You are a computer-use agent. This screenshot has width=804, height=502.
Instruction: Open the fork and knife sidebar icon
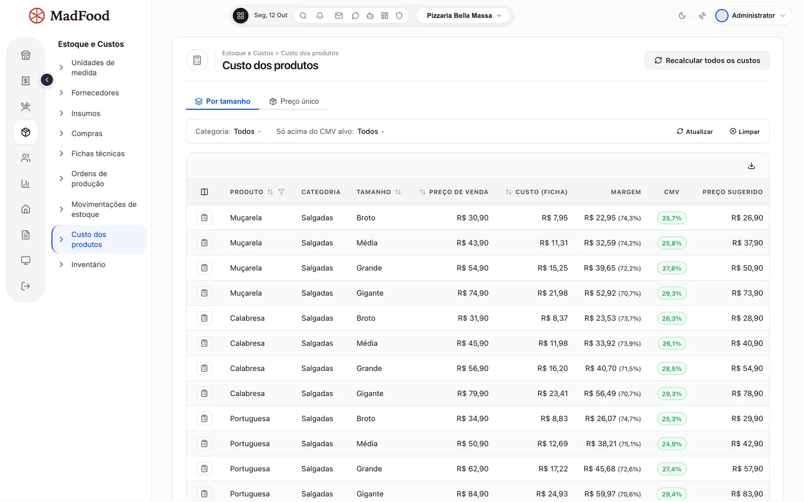click(x=26, y=106)
